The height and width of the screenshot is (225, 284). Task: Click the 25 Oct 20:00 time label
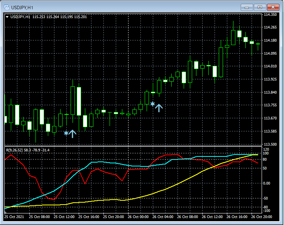pyautogui.click(x=113, y=217)
